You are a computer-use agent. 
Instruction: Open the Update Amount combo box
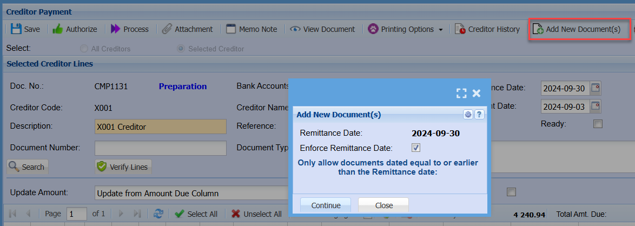click(x=193, y=193)
